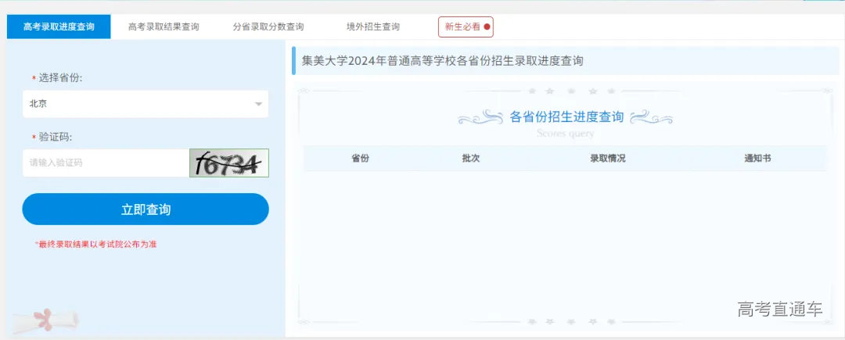Open 境外招生查询 tab
This screenshot has width=845, height=340.
tap(373, 27)
